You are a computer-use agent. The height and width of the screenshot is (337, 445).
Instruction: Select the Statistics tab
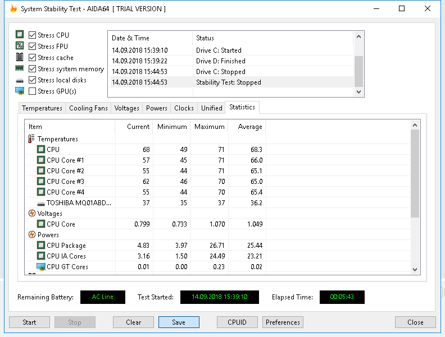(242, 107)
